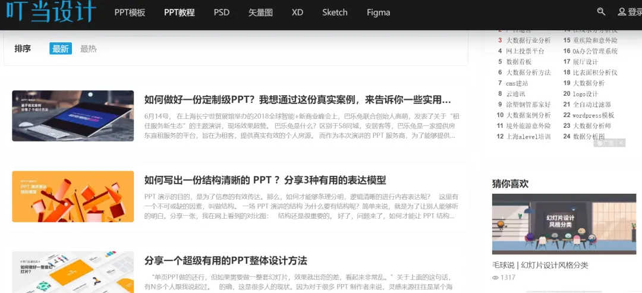Open article 如何做好一份定制级PPT

point(298,99)
